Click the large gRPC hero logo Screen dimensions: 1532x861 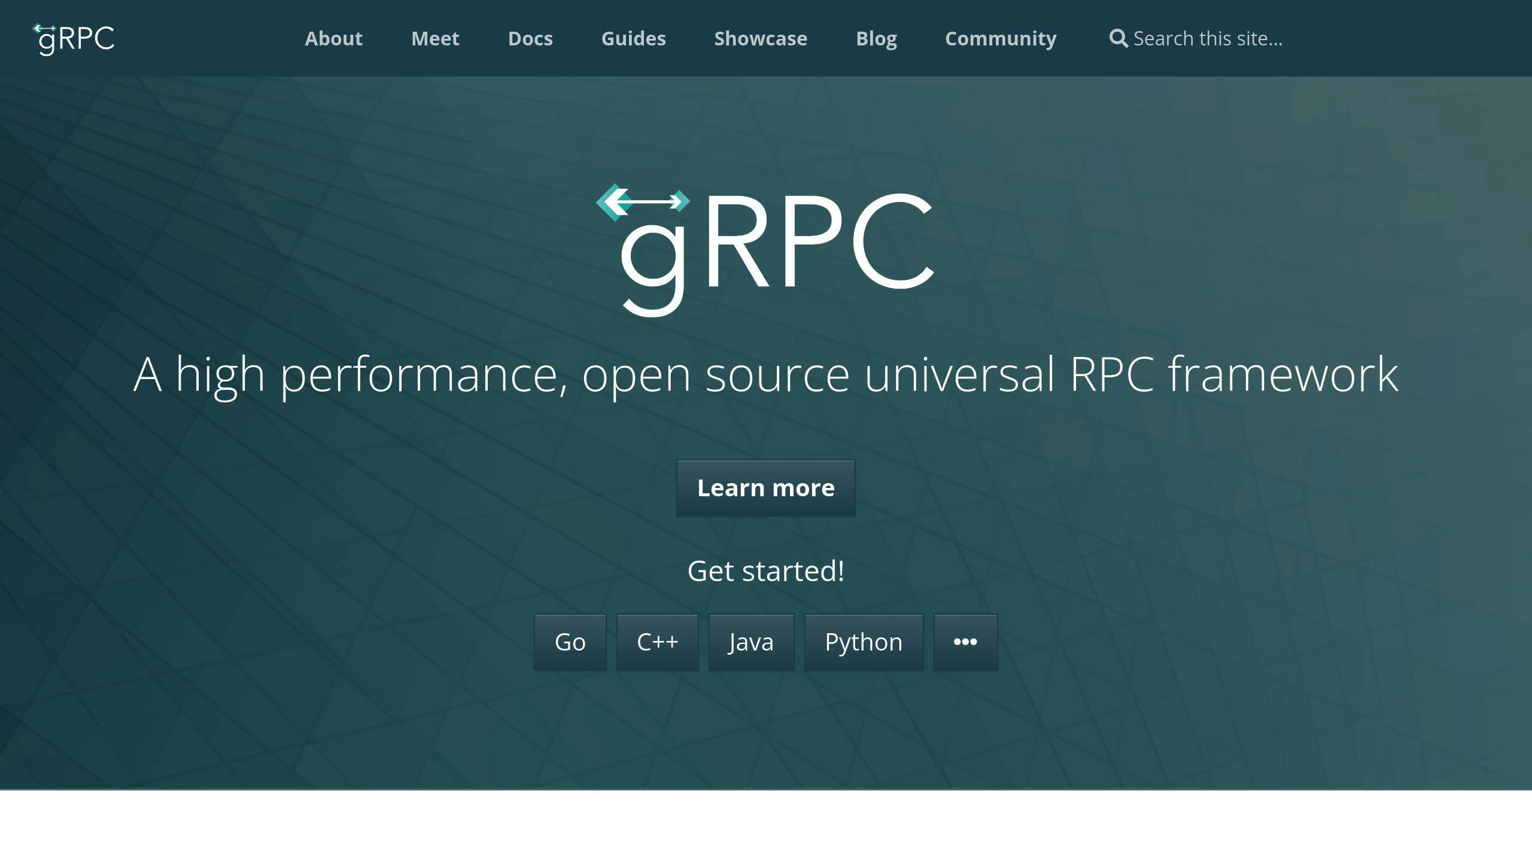[765, 250]
